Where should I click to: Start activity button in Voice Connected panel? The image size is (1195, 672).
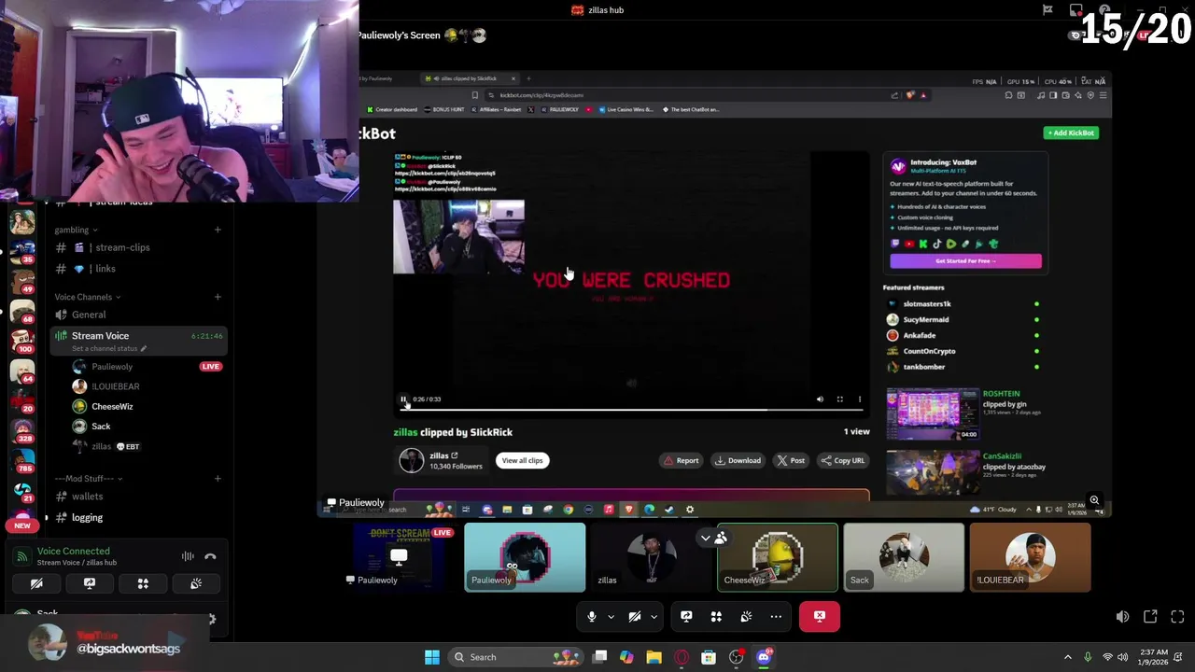tap(143, 583)
